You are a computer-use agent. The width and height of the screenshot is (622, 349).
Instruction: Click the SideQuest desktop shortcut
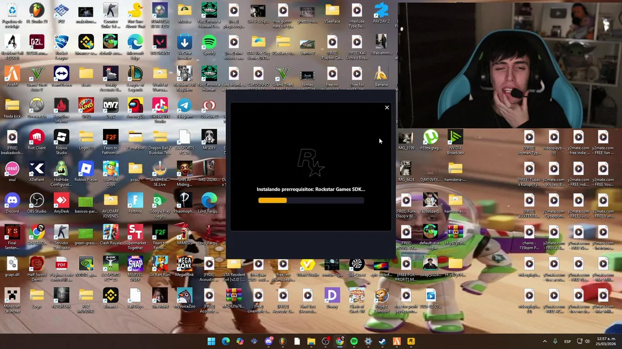click(x=357, y=267)
